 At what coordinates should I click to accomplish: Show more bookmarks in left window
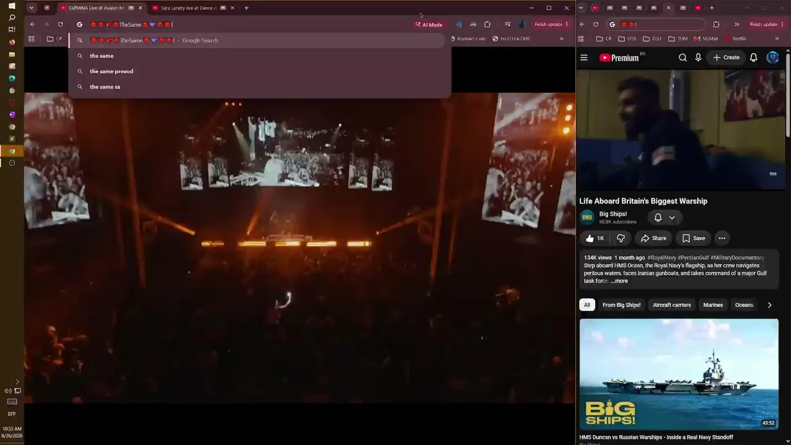pyautogui.click(x=561, y=39)
